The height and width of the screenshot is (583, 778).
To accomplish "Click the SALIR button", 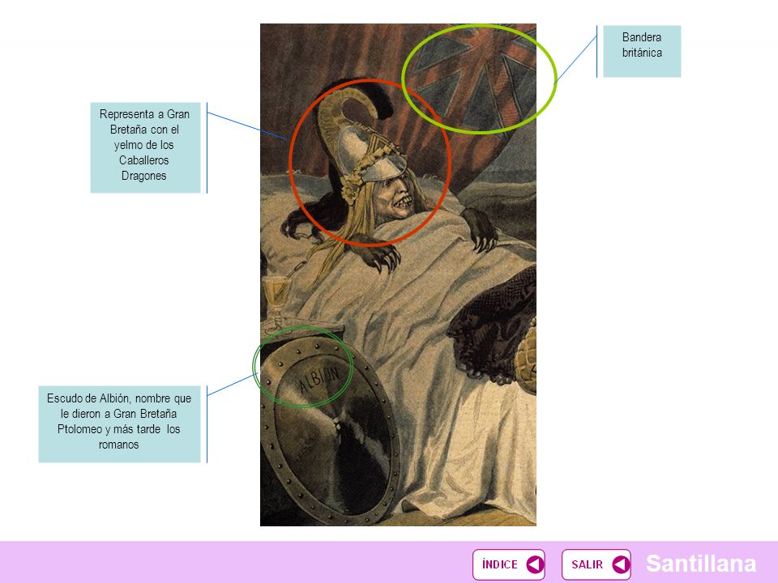I will tap(596, 564).
